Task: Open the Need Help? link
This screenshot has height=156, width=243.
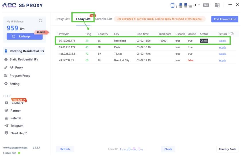Action: pyautogui.click(x=19, y=133)
